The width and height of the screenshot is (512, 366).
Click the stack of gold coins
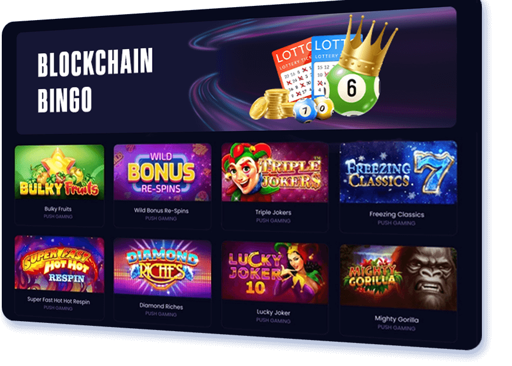pyautogui.click(x=272, y=104)
